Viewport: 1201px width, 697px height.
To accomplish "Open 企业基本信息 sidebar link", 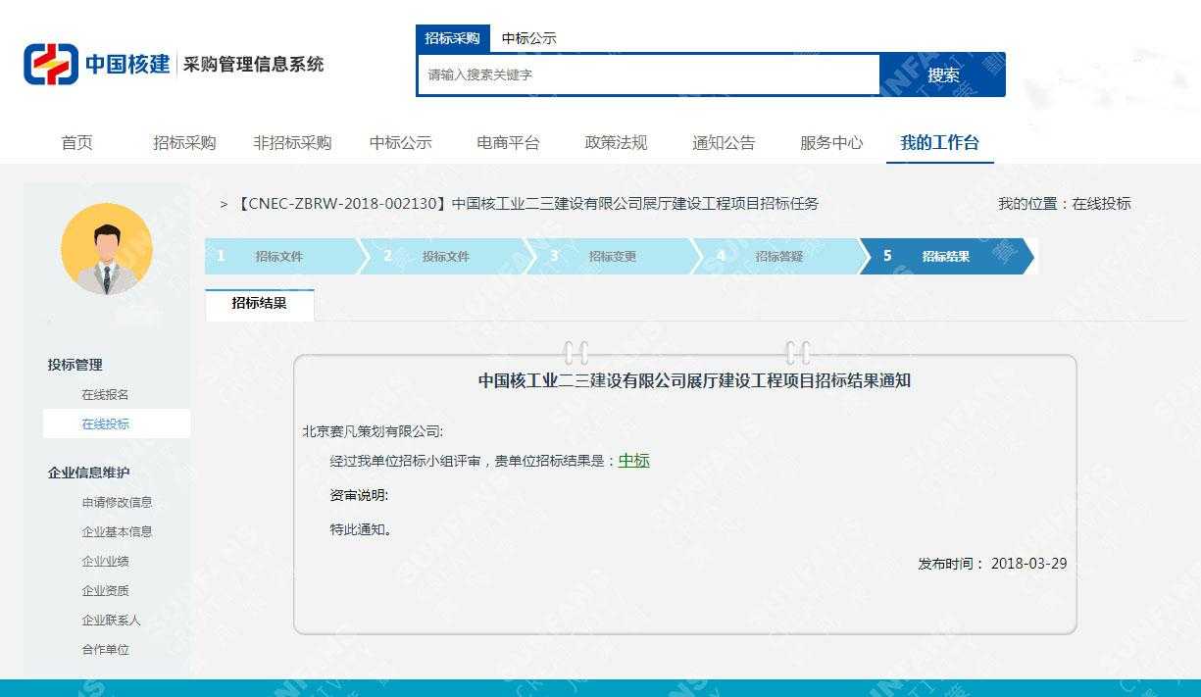I will 117,532.
